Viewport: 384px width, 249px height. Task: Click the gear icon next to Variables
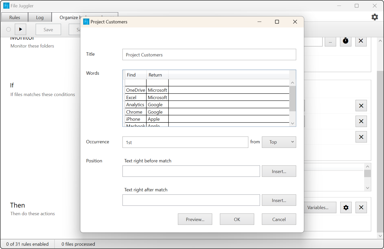point(346,208)
